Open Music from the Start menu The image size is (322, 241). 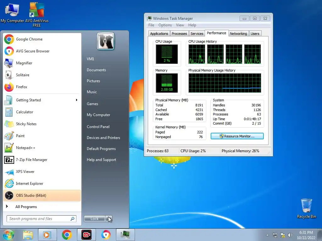point(92,92)
